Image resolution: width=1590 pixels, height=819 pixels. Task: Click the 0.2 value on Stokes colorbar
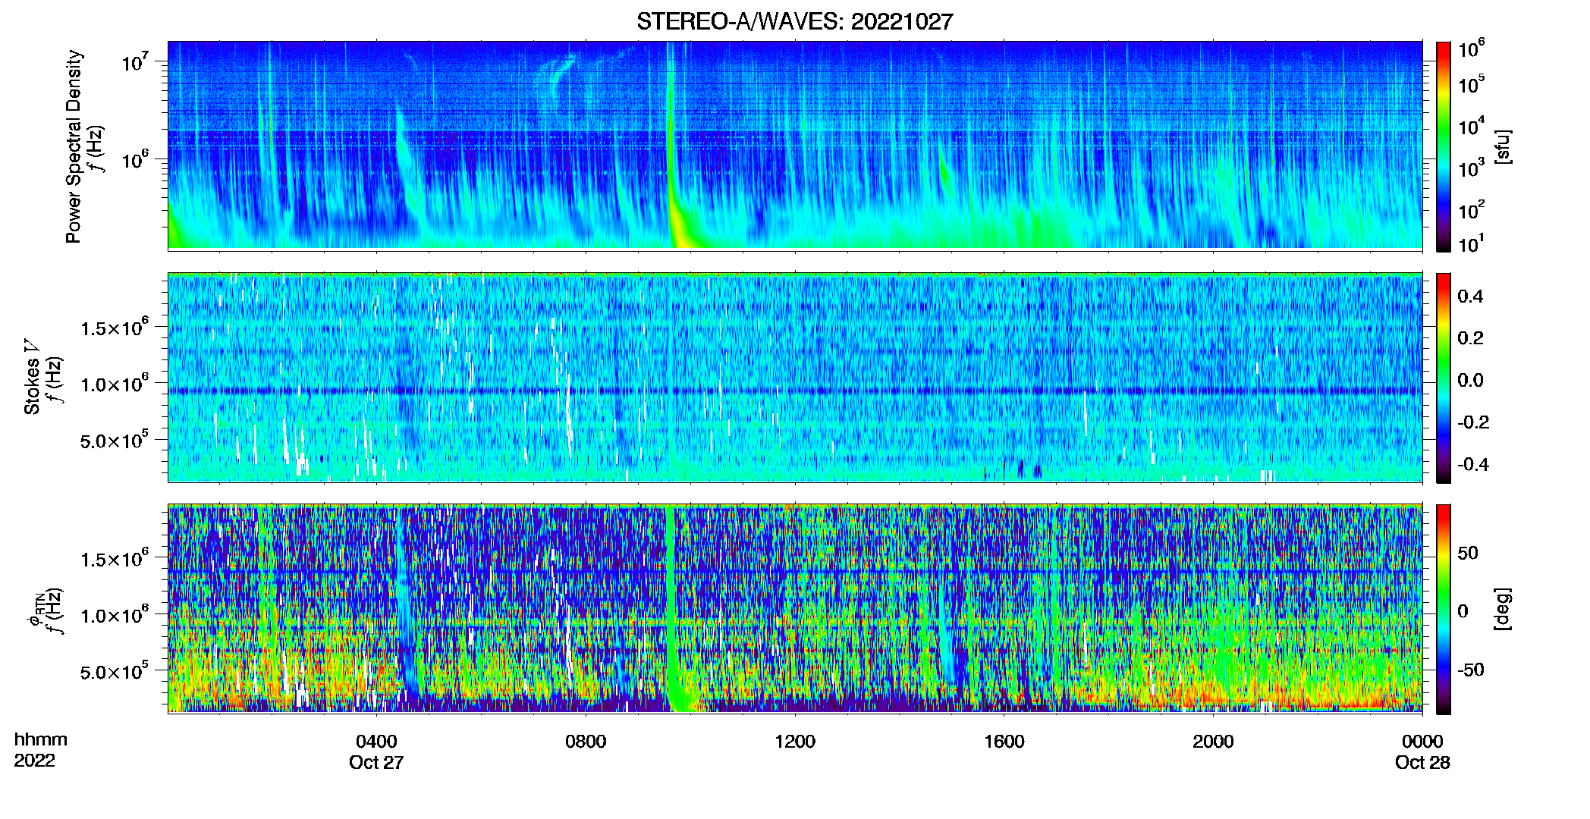click(x=1470, y=338)
